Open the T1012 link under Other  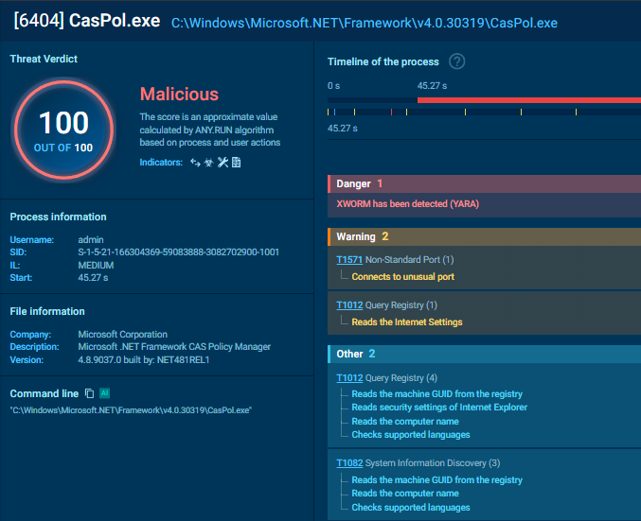349,377
